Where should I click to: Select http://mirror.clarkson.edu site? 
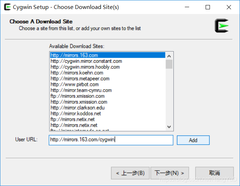point(107,108)
